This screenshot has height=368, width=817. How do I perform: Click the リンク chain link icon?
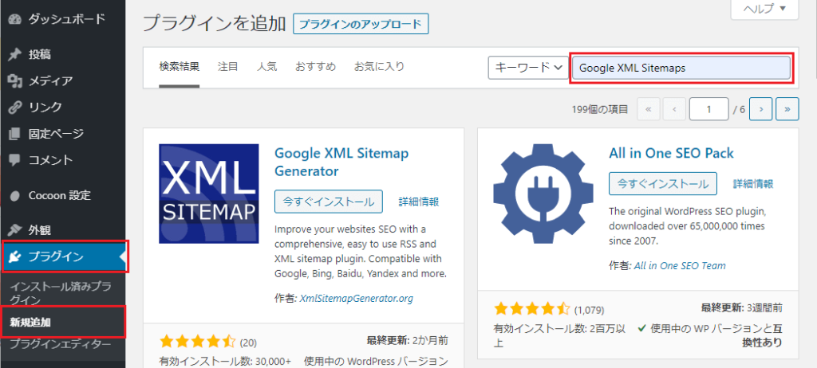pyautogui.click(x=14, y=108)
